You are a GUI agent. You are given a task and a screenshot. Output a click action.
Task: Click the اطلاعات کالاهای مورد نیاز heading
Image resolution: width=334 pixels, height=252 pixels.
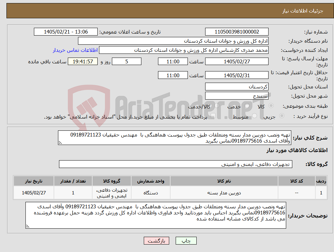pos(297,150)
